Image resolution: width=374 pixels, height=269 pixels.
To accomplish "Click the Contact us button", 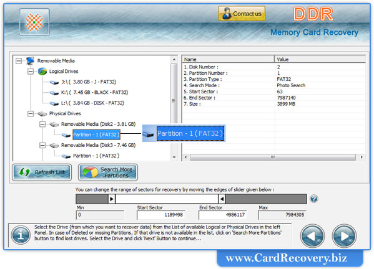I will click(242, 14).
